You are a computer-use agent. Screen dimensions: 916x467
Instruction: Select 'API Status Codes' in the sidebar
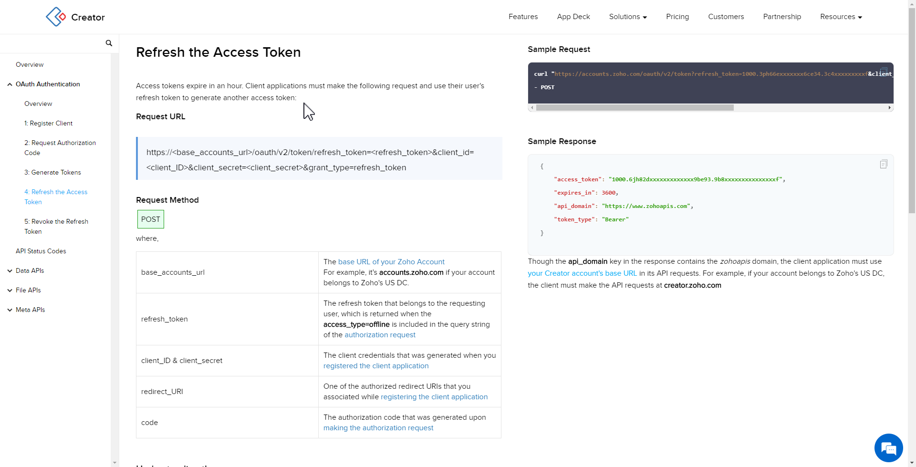[41, 251]
